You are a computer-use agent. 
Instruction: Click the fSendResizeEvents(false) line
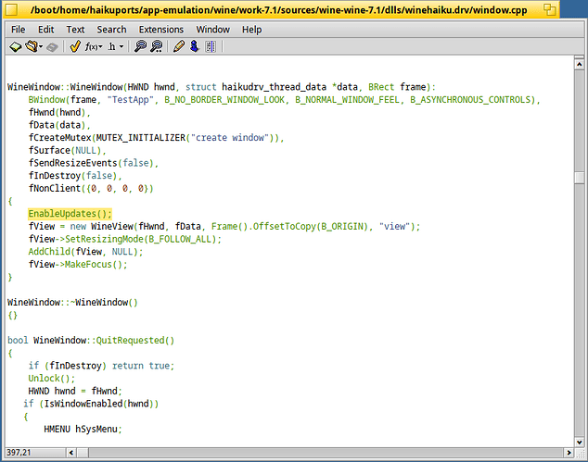tap(94, 163)
